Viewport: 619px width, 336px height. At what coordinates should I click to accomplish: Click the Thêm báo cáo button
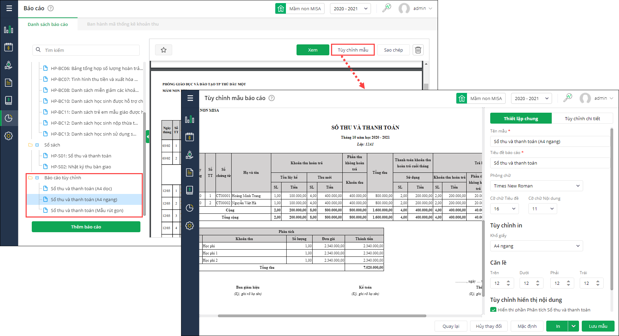click(86, 227)
